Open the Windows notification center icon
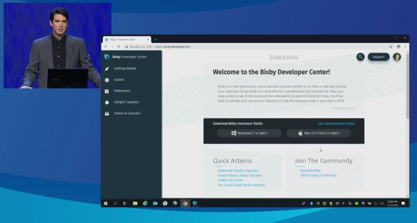Viewport: 417px width, 223px height. click(403, 204)
